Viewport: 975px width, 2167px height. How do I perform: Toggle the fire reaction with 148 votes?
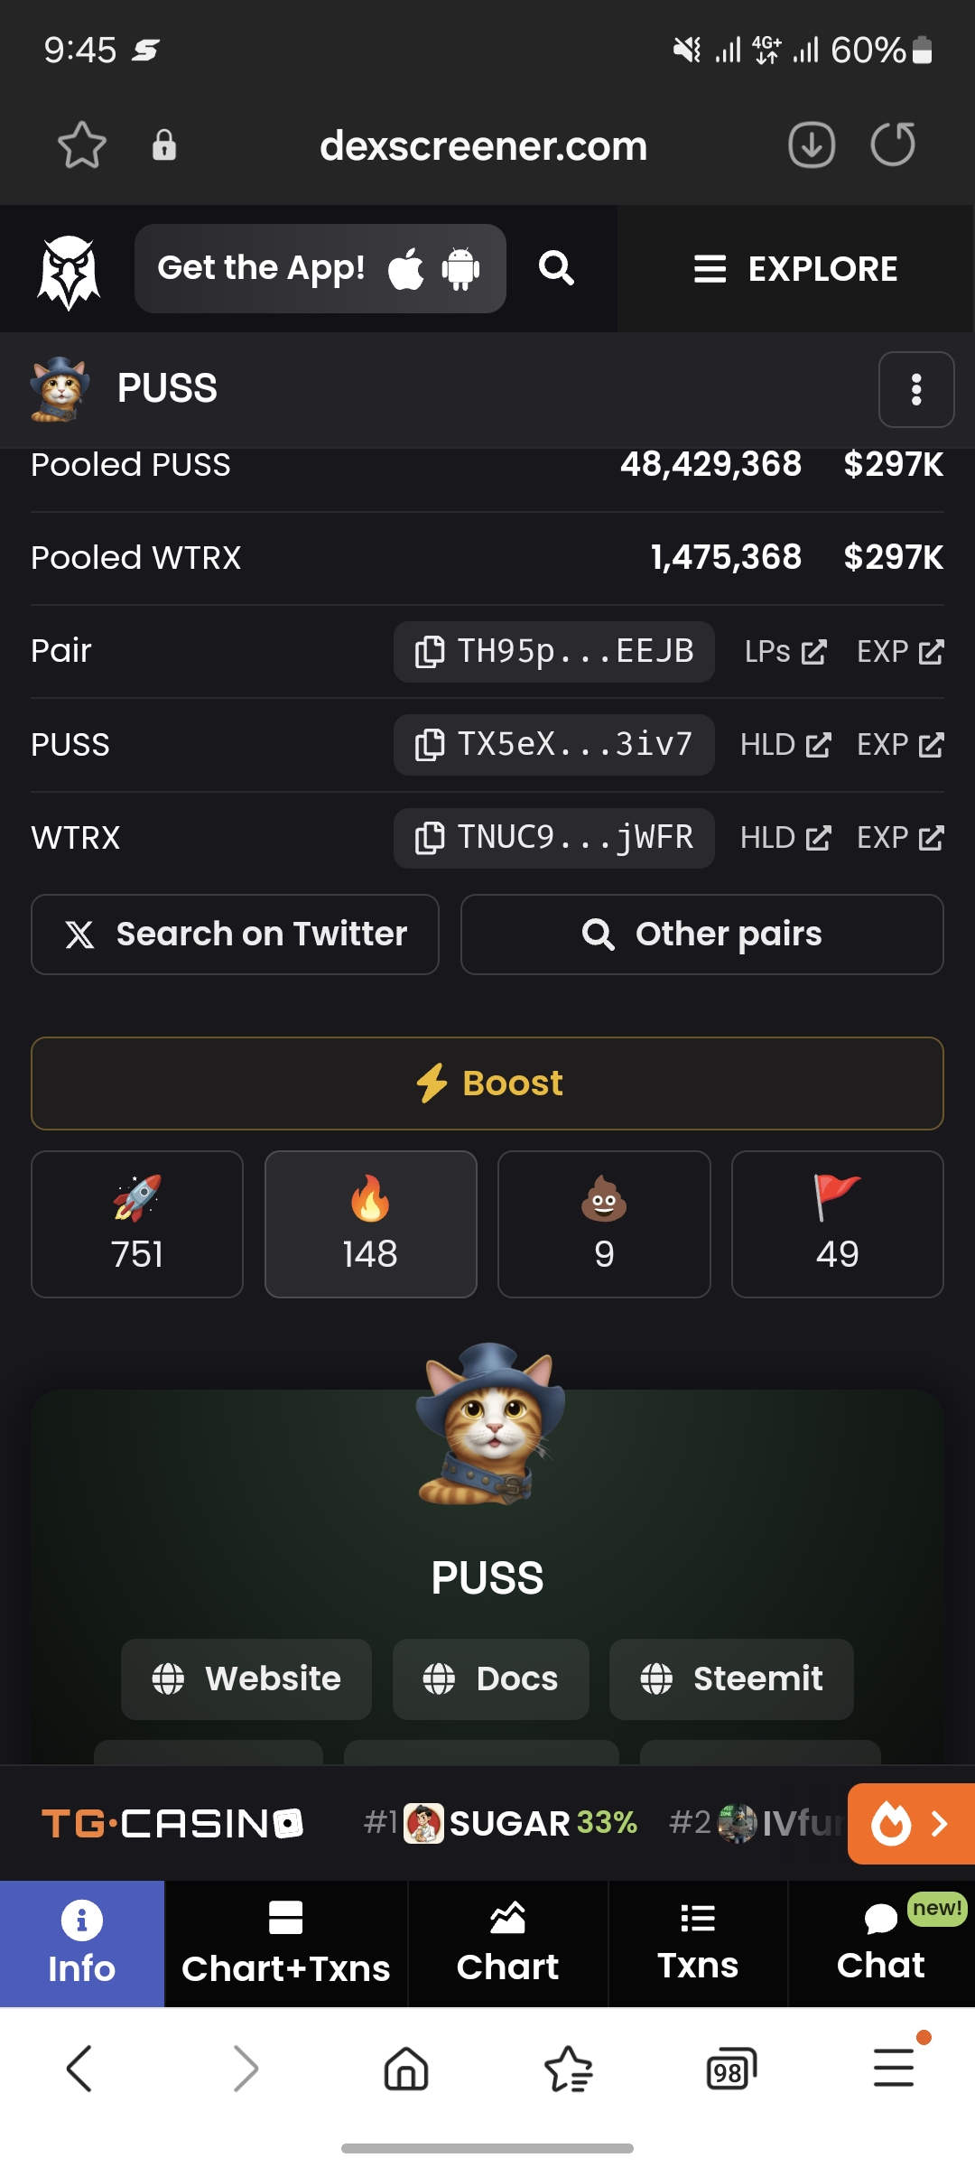coord(370,1223)
